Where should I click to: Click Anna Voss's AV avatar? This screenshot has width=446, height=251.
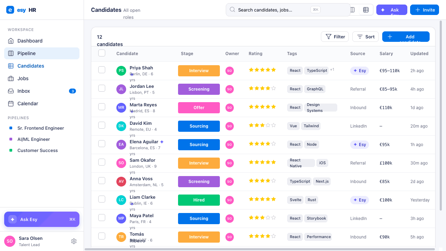pos(121,182)
